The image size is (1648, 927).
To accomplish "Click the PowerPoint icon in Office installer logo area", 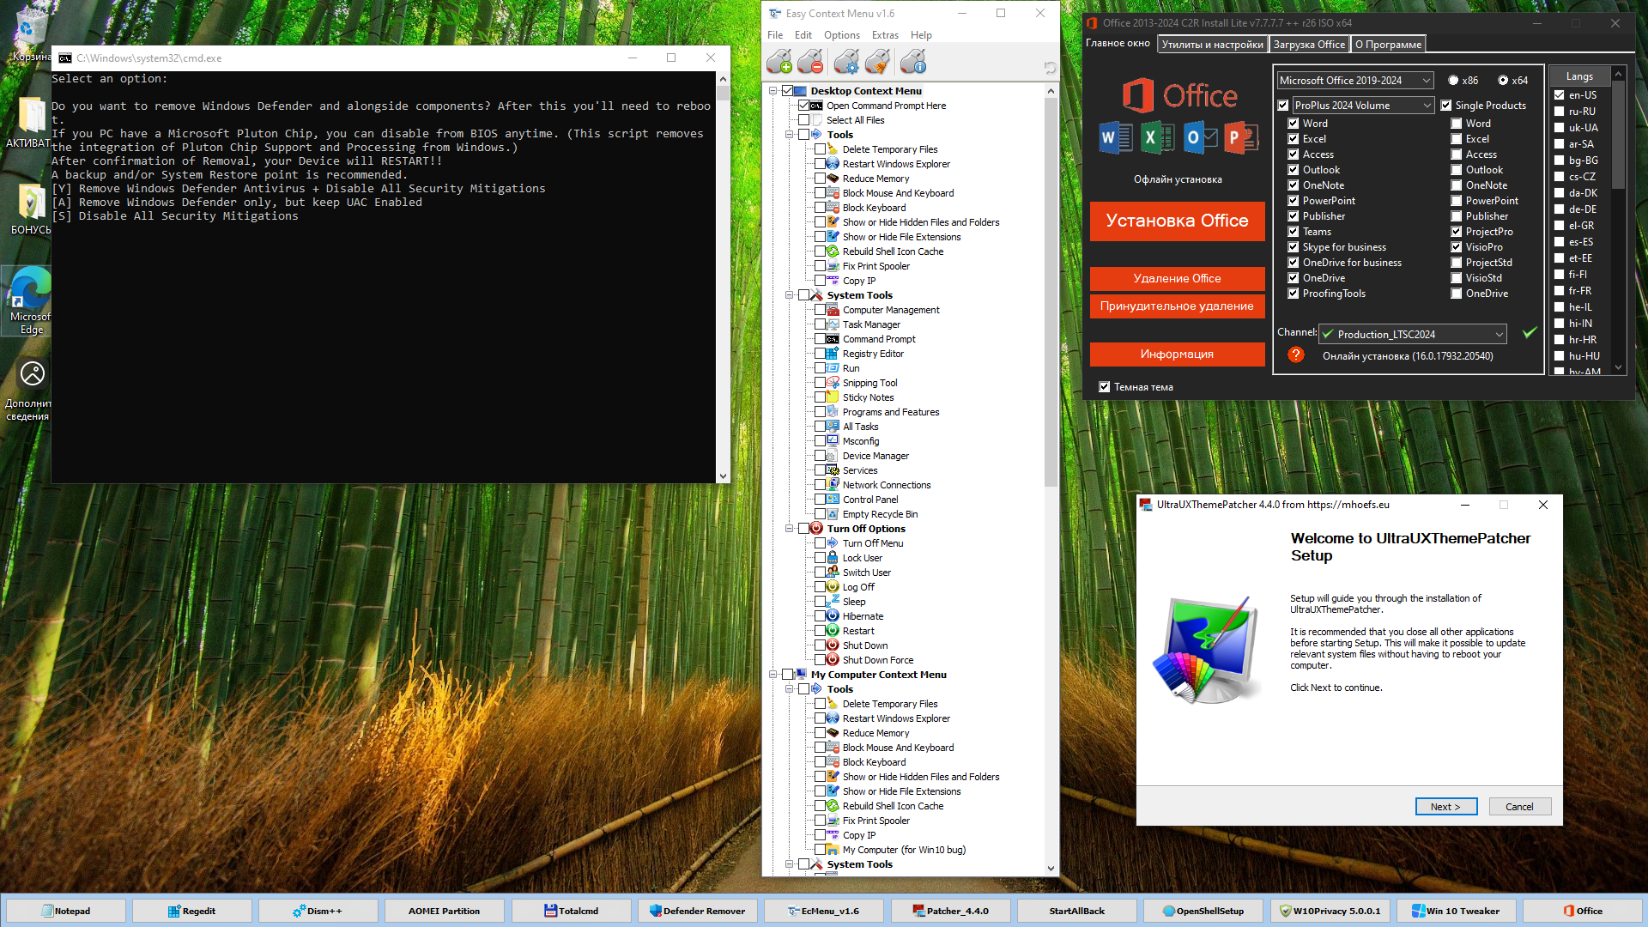I will (1240, 137).
